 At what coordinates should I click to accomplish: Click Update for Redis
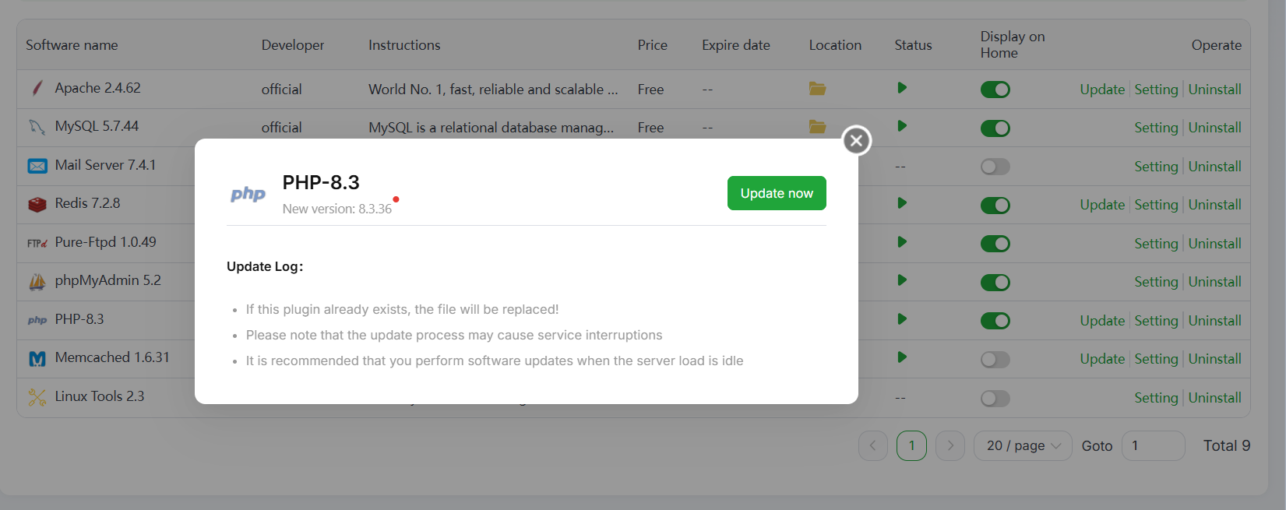1102,205
